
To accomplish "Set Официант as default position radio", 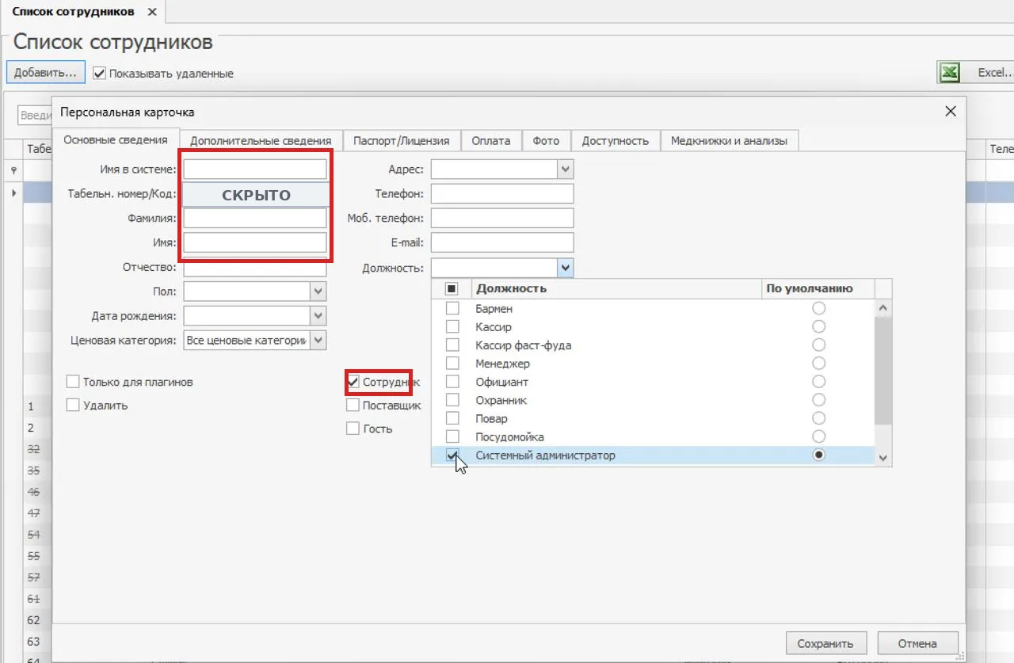I will coord(819,382).
